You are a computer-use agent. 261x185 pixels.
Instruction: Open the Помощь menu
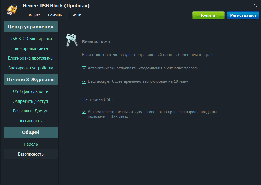click(55, 15)
